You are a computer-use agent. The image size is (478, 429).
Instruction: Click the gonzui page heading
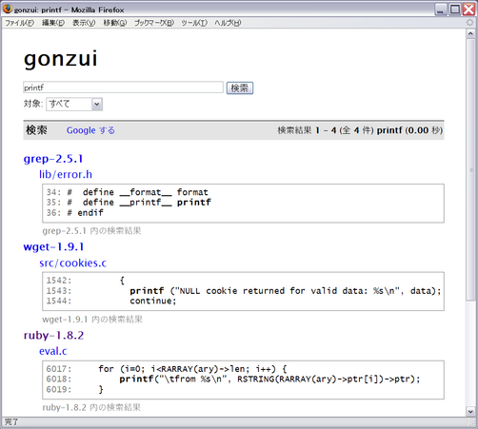(61, 58)
